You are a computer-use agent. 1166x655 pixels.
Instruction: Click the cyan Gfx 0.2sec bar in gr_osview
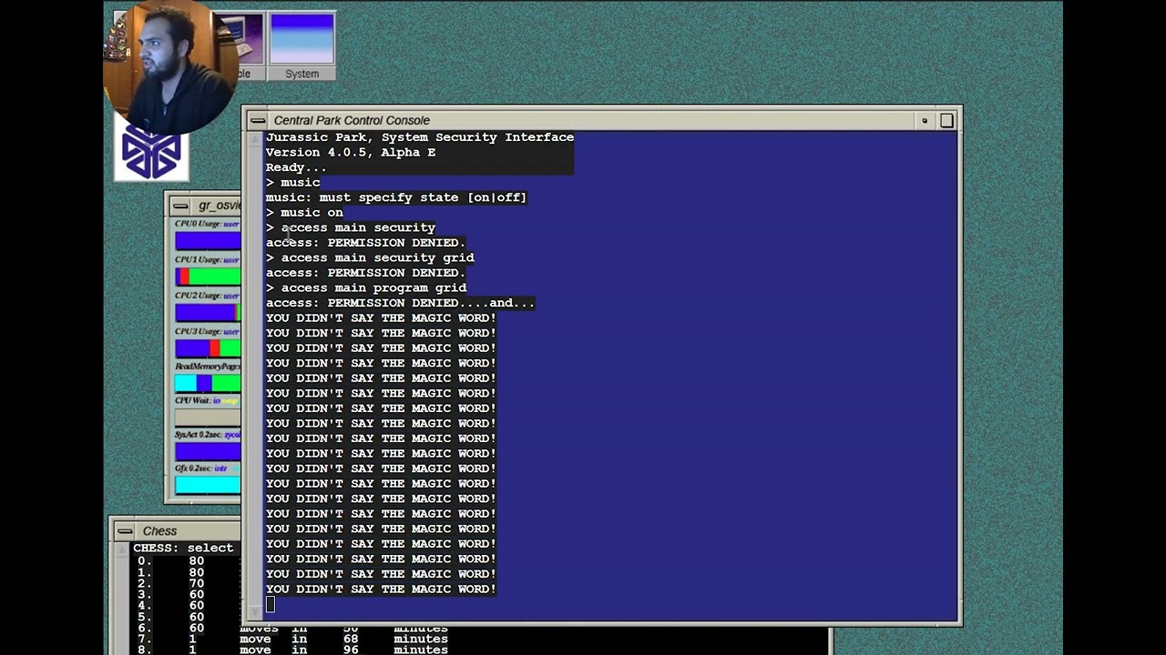[x=208, y=486]
